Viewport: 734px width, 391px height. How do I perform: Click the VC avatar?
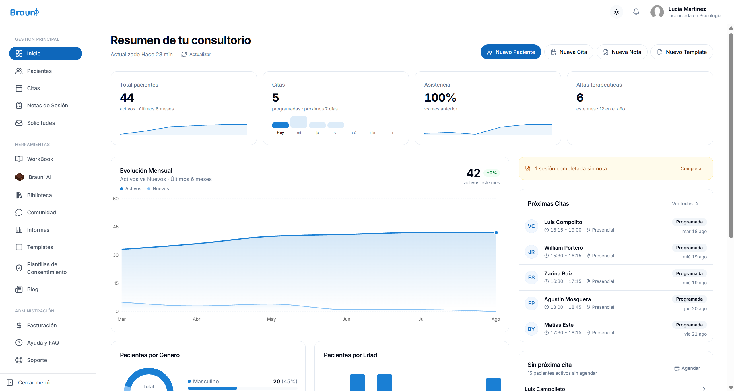[x=531, y=226]
